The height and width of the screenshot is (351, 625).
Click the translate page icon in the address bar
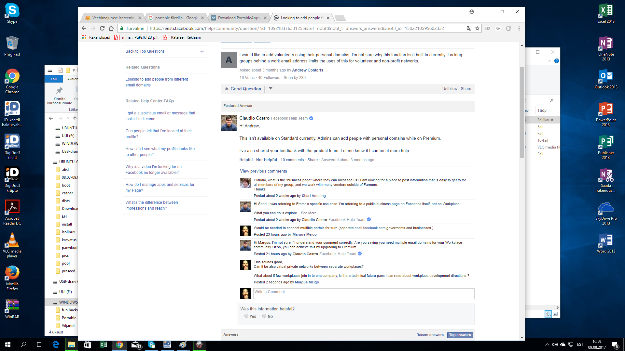click(x=469, y=28)
